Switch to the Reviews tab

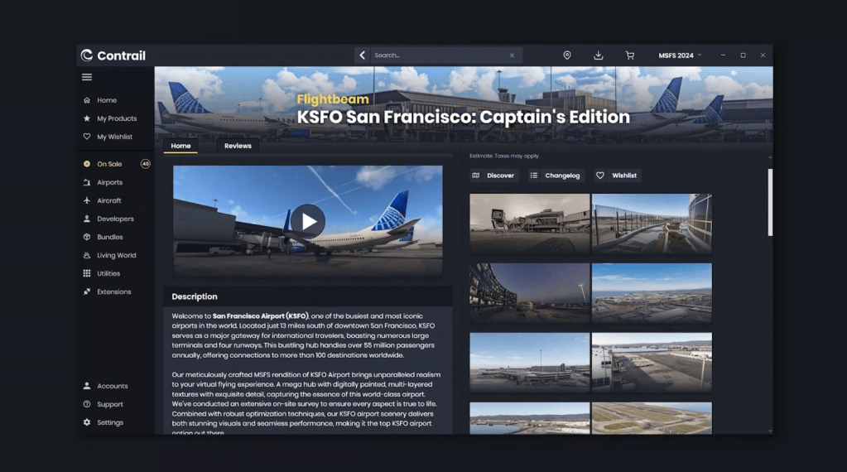pyautogui.click(x=238, y=146)
